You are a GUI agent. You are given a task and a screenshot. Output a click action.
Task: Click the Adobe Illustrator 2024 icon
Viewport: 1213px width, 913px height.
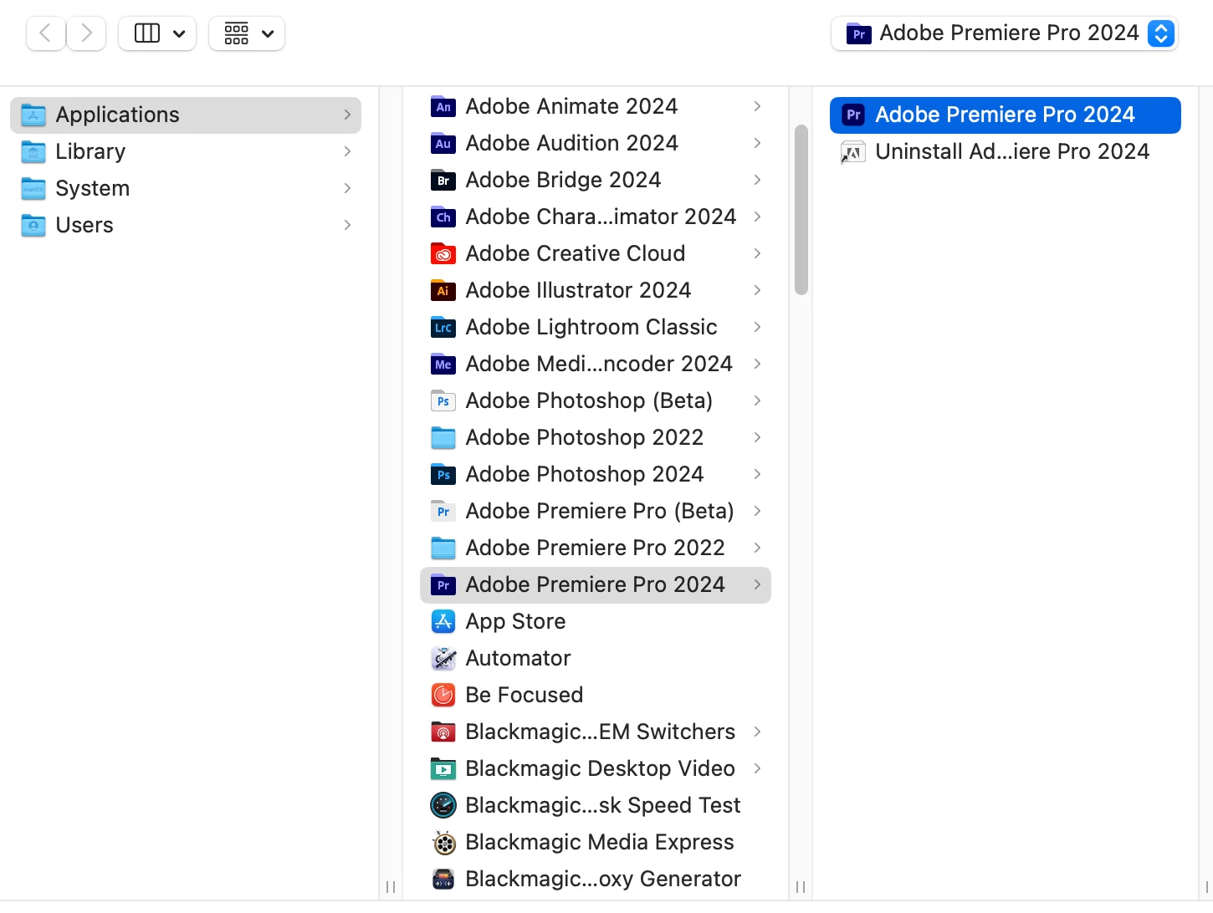(443, 290)
